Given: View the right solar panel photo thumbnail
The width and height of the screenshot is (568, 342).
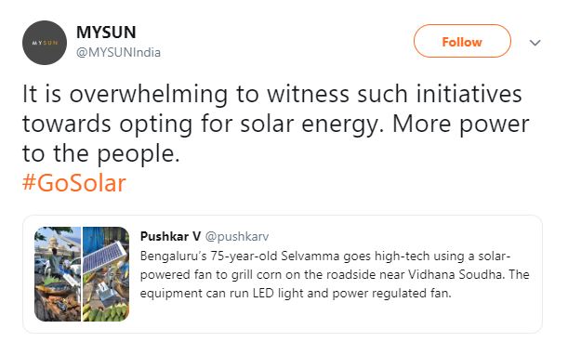Looking at the screenshot, I should coord(106,274).
